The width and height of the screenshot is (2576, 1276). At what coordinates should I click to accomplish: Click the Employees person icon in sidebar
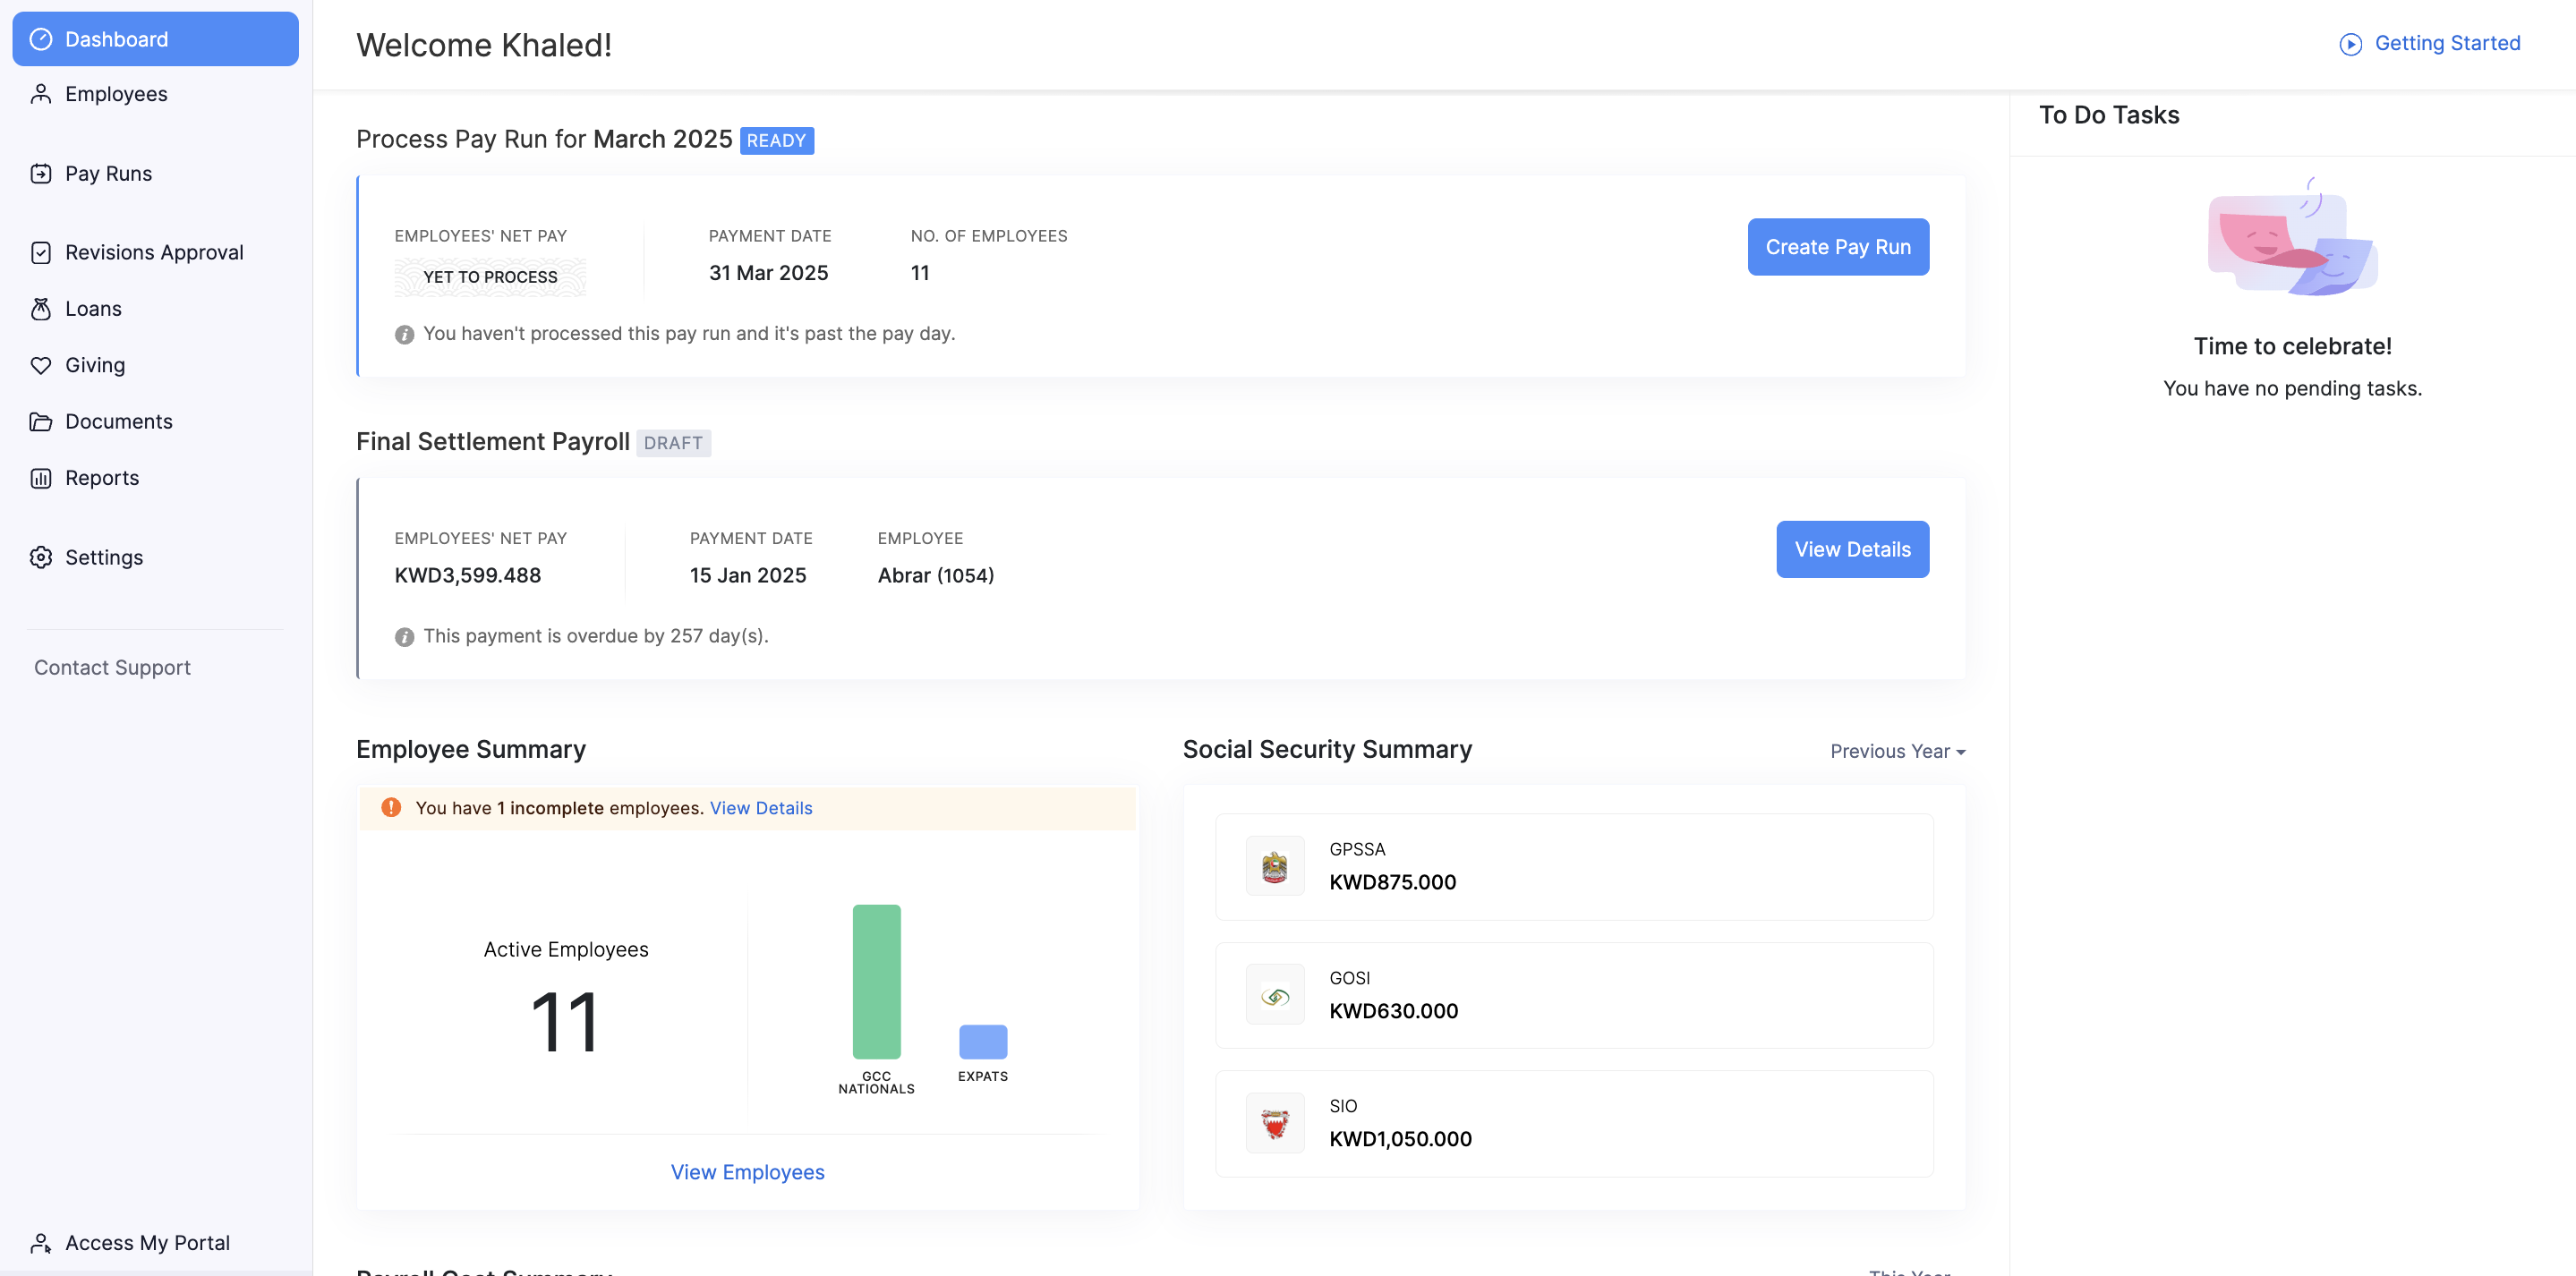tap(41, 94)
